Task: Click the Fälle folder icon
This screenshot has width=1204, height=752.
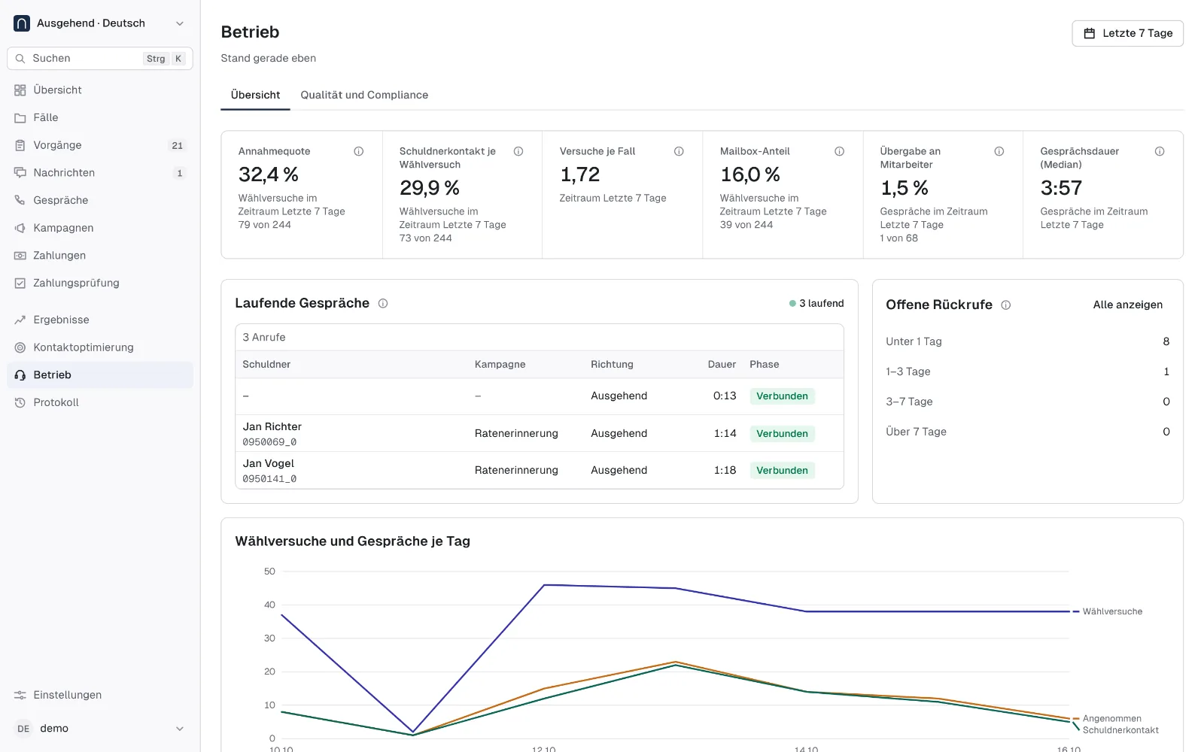Action: click(20, 118)
